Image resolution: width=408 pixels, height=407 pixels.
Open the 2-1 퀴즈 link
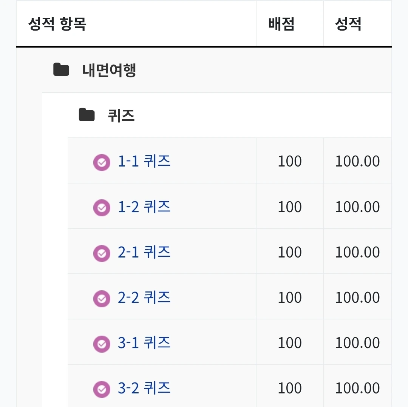[x=144, y=252]
